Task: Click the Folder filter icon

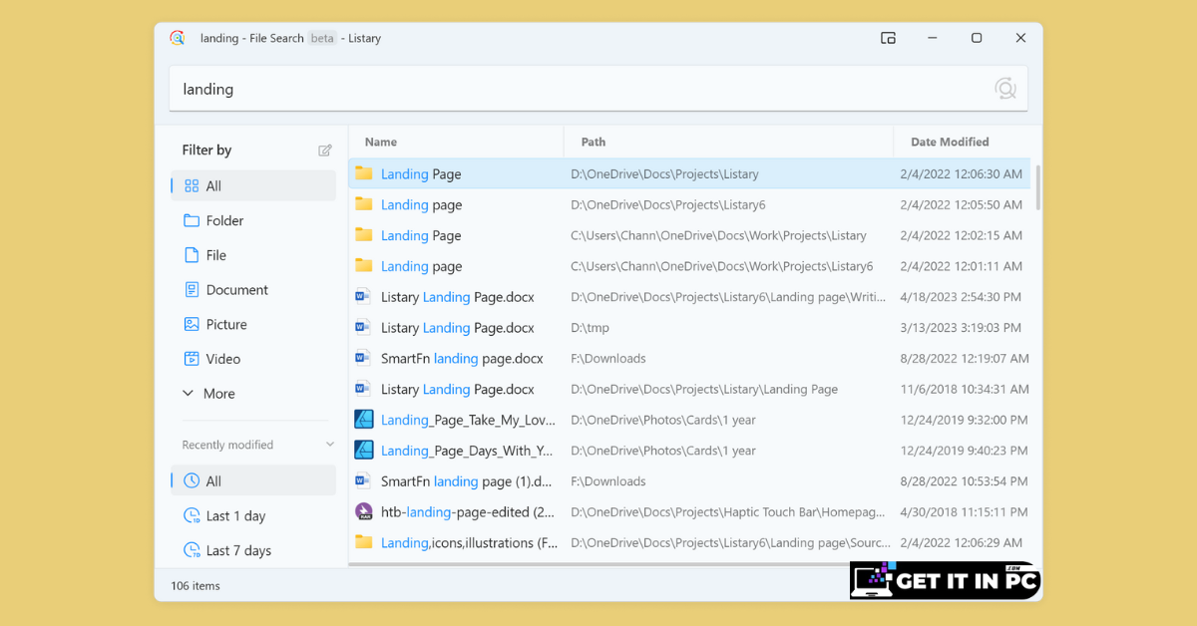Action: tap(192, 220)
